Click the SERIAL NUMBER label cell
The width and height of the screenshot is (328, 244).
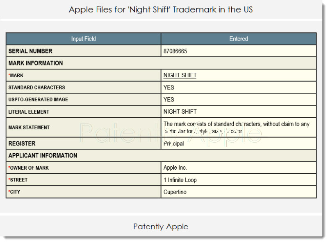pos(84,51)
